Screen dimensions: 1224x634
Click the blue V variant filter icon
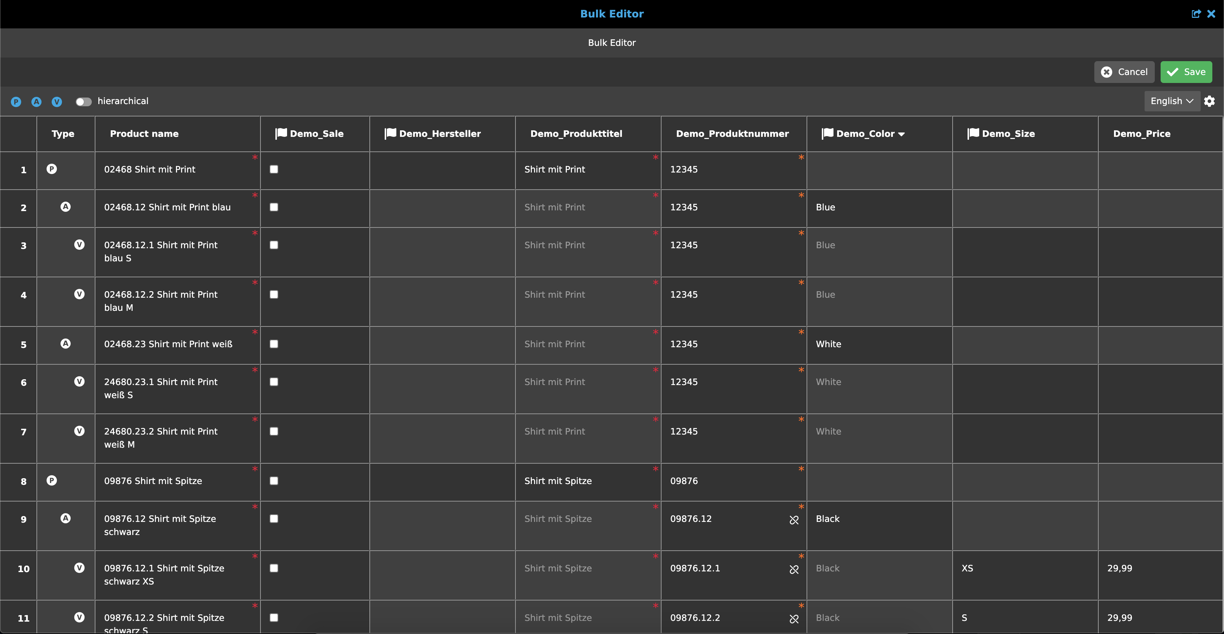pyautogui.click(x=56, y=102)
